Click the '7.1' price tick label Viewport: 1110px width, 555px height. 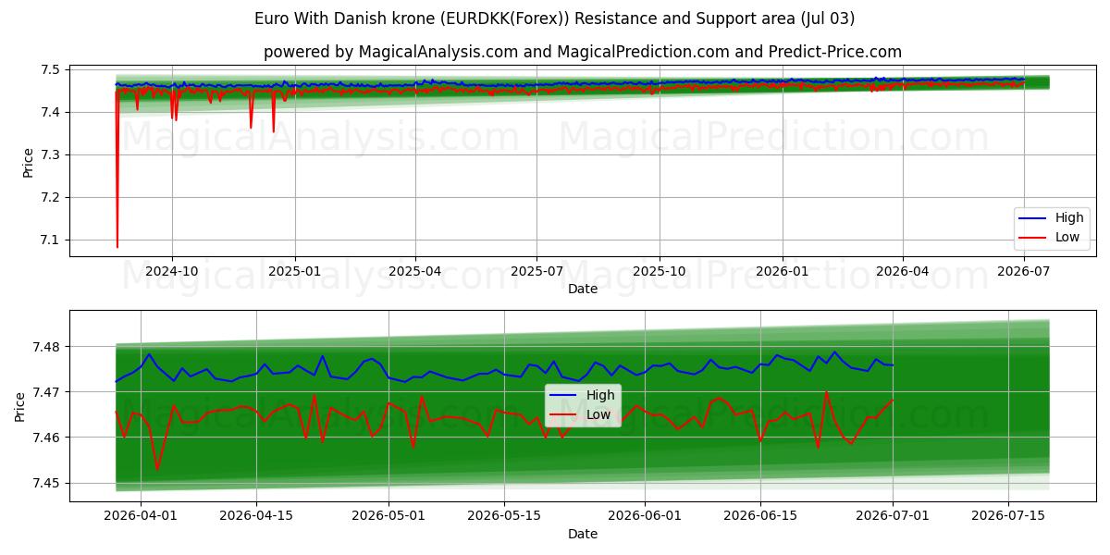[52, 240]
